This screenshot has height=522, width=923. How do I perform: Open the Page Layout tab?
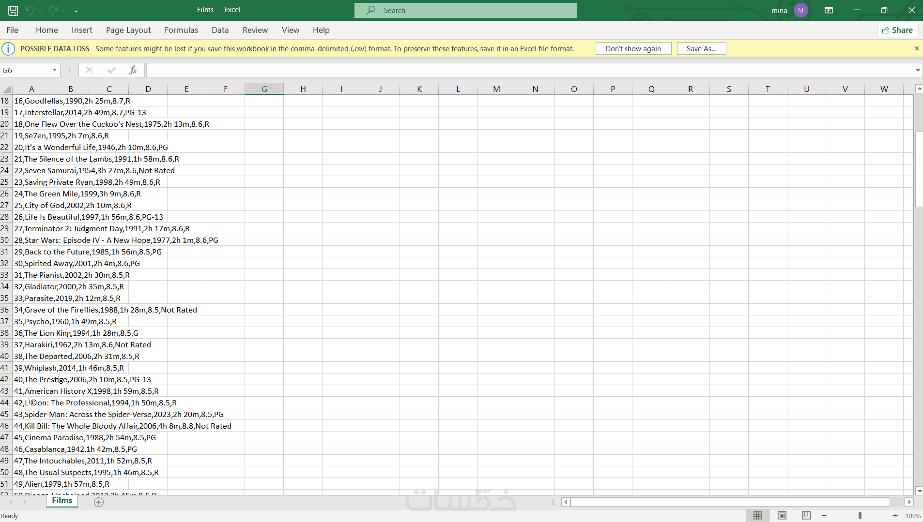[x=128, y=30]
